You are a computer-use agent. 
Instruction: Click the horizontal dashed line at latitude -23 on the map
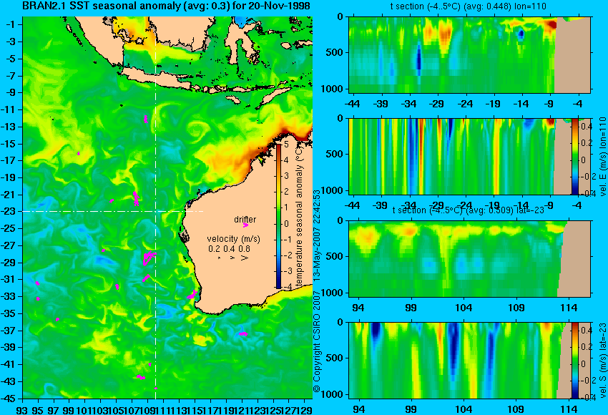pos(113,211)
